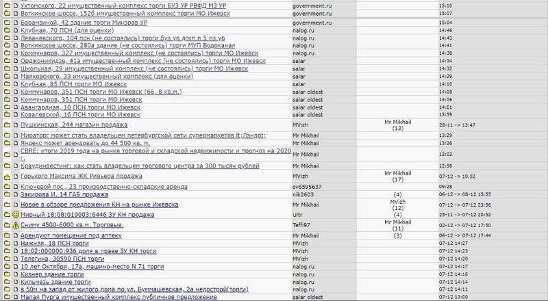Open topic Коммунаров, 351 ПСН (66, 8 кв.м.)
Screen dimensions: 548x301
101,92
